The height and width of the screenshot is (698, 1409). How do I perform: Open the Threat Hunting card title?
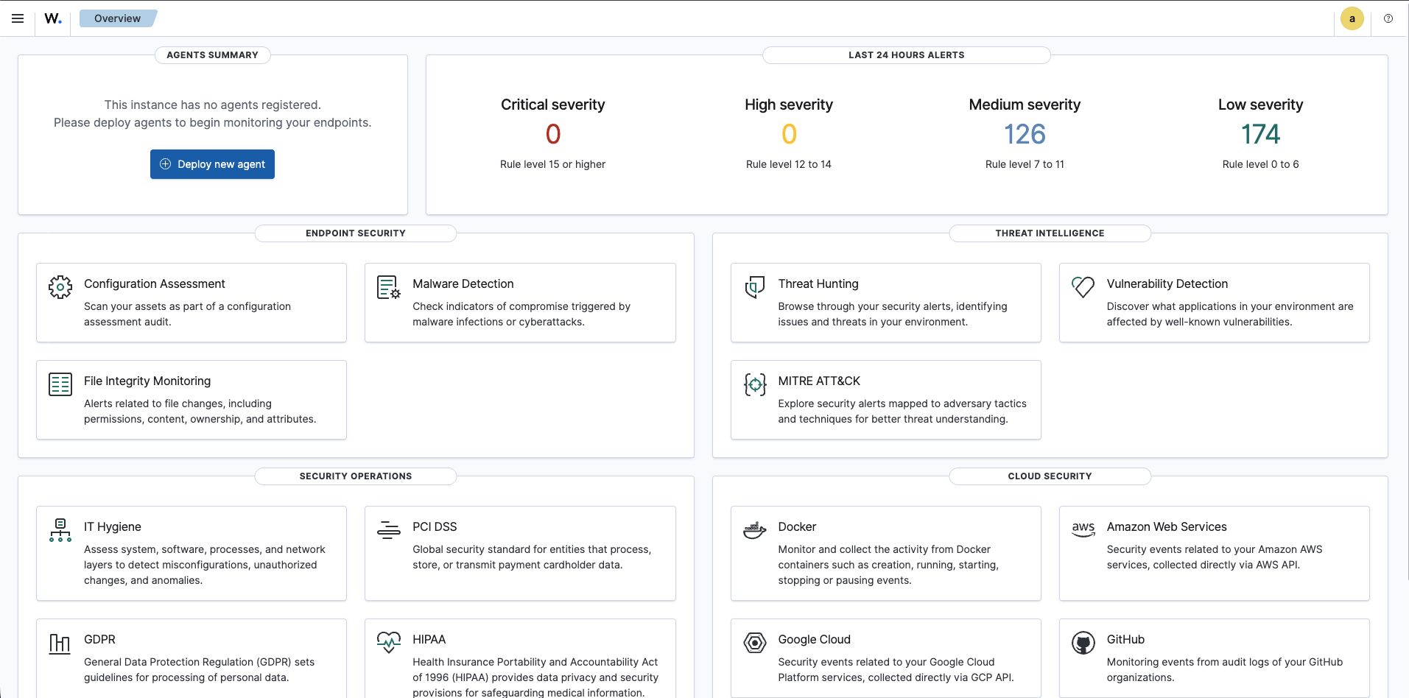pos(818,283)
